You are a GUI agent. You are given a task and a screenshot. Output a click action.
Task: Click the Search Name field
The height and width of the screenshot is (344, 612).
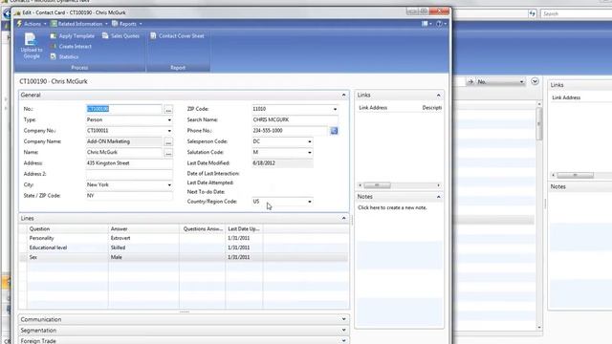[x=295, y=119]
